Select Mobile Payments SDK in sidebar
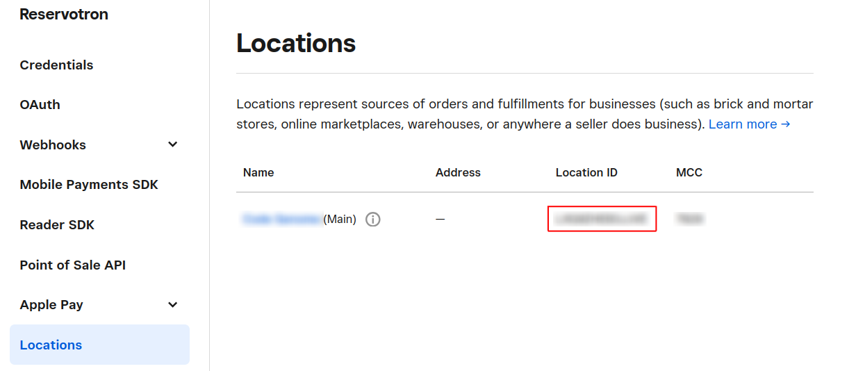The height and width of the screenshot is (371, 865). pos(89,185)
